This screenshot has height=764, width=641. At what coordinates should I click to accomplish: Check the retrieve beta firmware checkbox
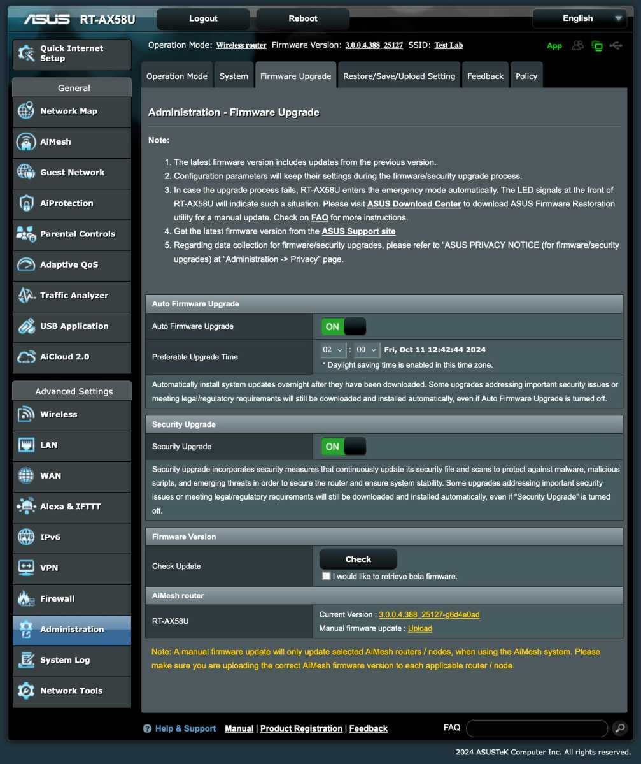click(x=326, y=576)
